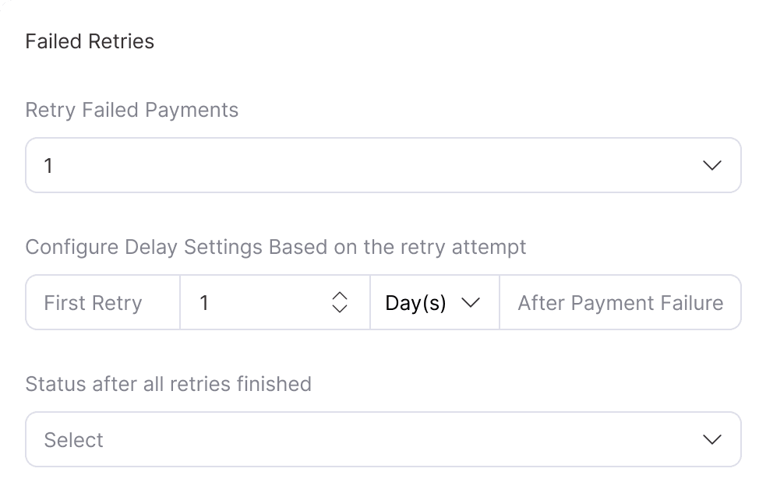Click the Configure Delay Settings label text
Viewport: 759px width, 486px height.
(x=276, y=247)
